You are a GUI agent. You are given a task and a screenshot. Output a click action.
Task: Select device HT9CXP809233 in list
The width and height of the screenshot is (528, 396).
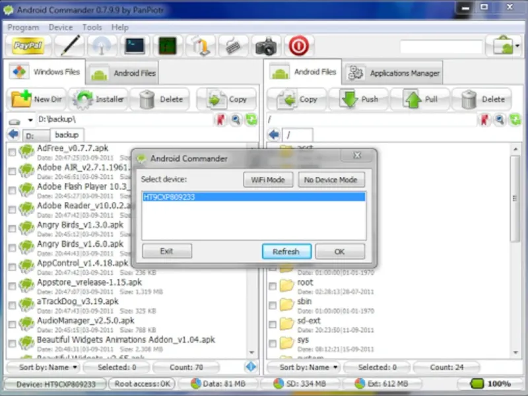click(254, 197)
